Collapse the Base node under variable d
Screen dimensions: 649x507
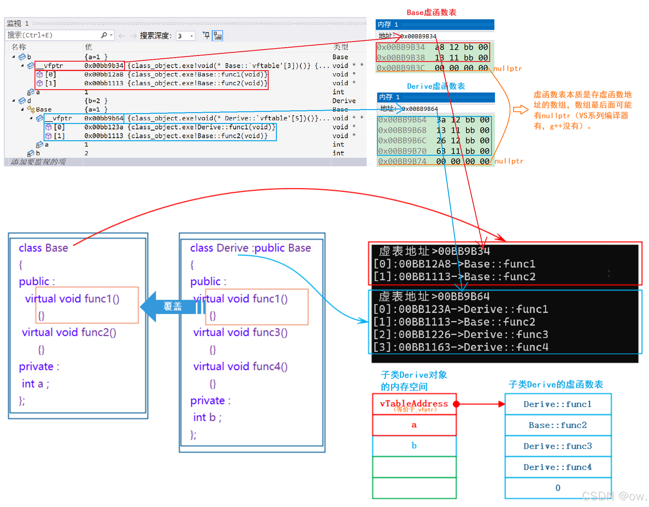(x=22, y=109)
